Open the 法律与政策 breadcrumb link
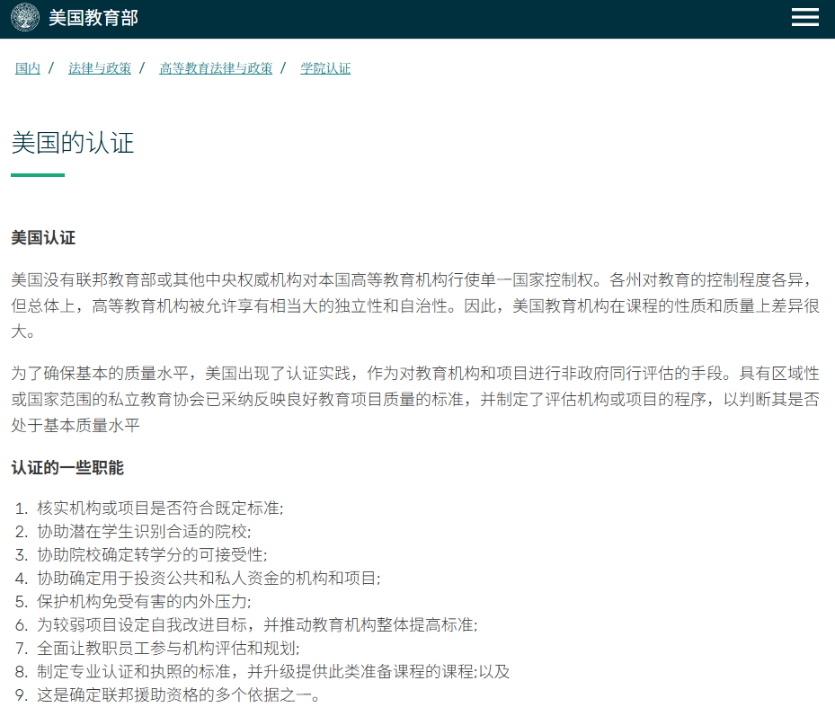Viewport: 835px width, 716px height. pyautogui.click(x=100, y=68)
